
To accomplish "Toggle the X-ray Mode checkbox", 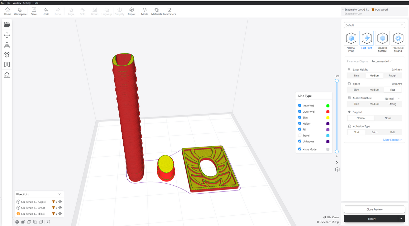I will pos(300,149).
